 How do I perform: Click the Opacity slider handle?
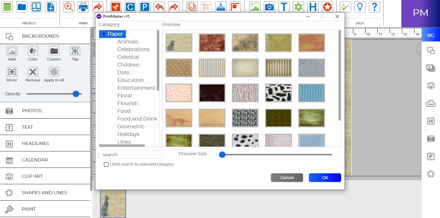[76, 94]
